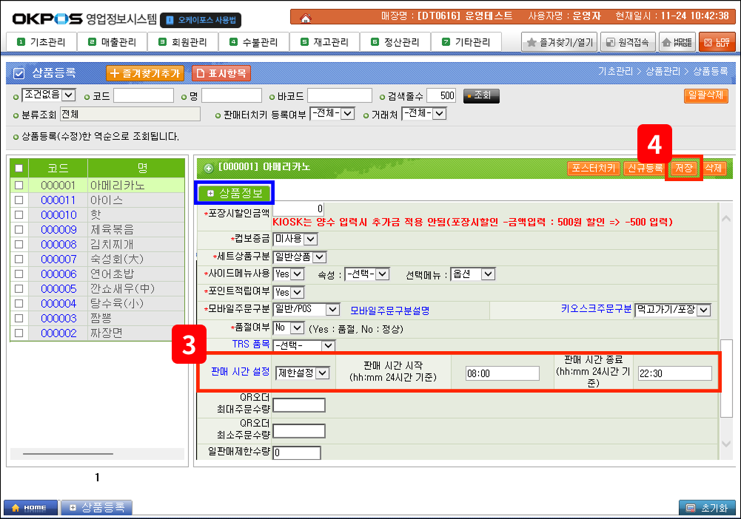Open 오케이포스 사용법 help guide
The width and height of the screenshot is (741, 519).
[201, 20]
